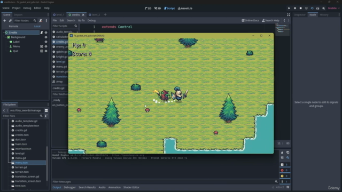Collapse the Credits tree node
The height and width of the screenshot is (192, 342).
(4, 33)
